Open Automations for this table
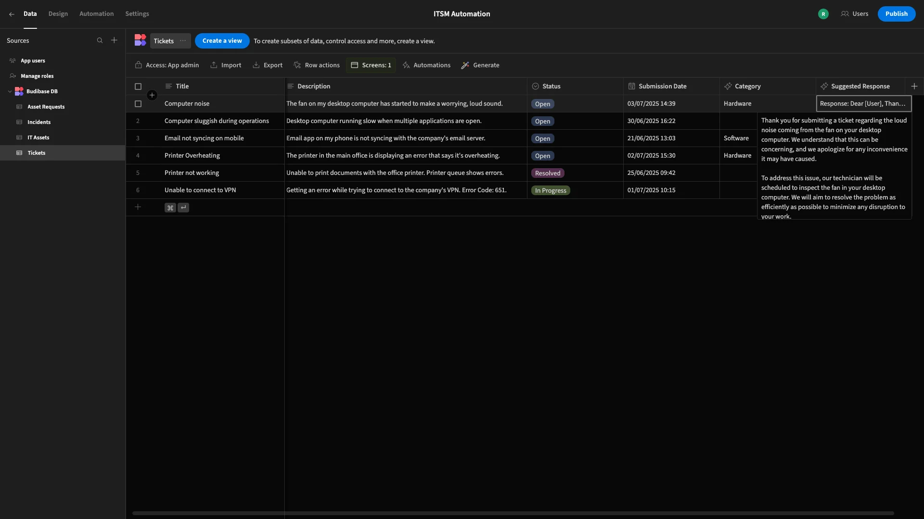Screen dimensions: 924x519 coord(426,65)
